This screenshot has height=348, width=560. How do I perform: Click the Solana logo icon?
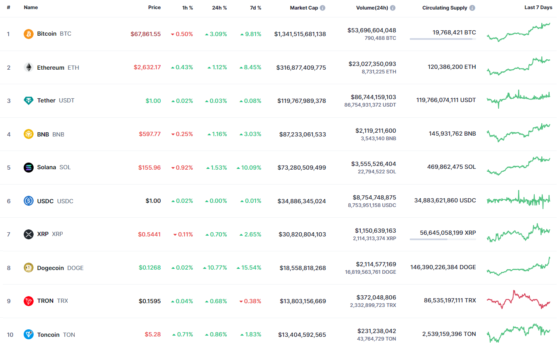point(29,168)
